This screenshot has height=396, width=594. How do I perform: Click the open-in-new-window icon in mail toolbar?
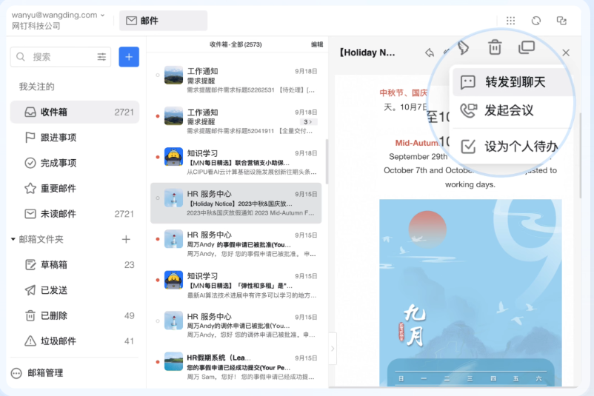click(526, 47)
